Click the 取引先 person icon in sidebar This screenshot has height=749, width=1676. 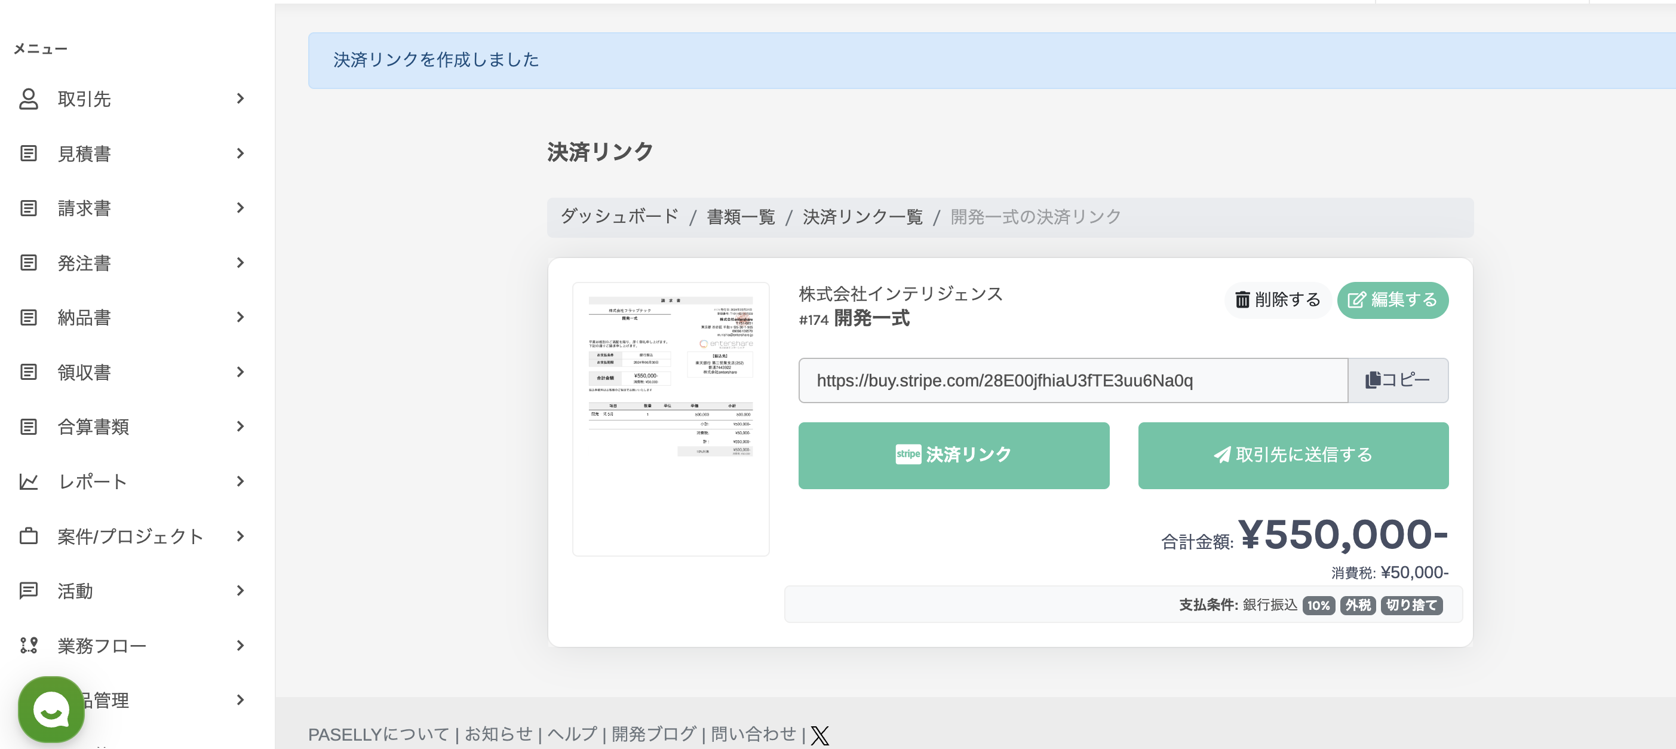coord(28,99)
